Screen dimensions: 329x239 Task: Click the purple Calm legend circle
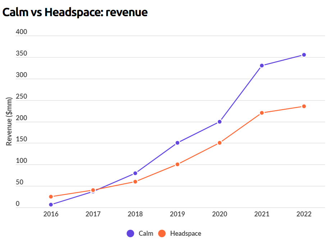(131, 233)
